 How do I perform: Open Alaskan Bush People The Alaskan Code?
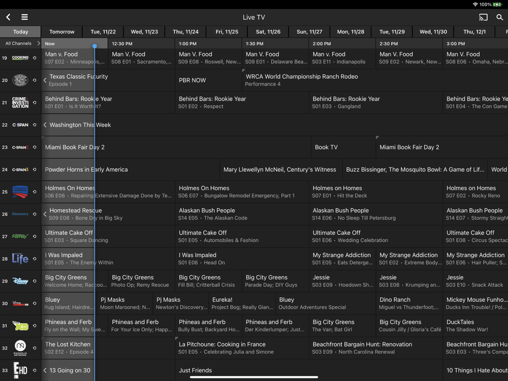(x=242, y=214)
